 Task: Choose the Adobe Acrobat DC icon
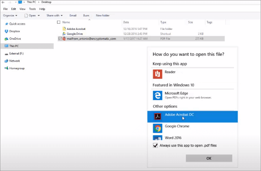tap(157, 116)
